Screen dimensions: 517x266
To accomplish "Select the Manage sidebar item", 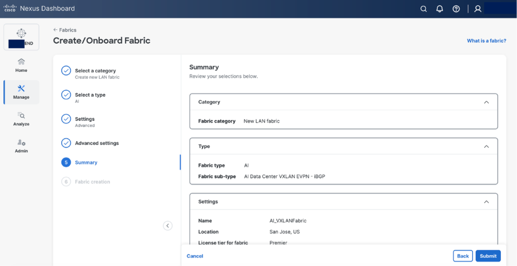I will [21, 92].
